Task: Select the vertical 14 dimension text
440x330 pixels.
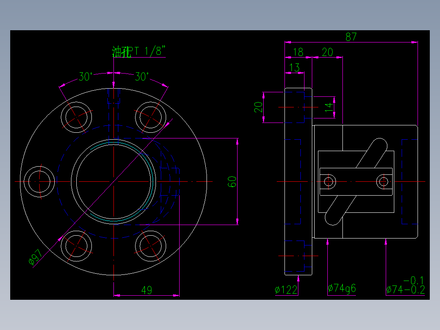Action: tap(329, 107)
